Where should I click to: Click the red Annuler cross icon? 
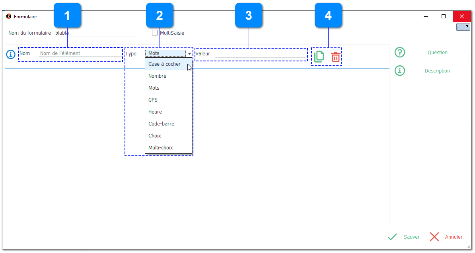pyautogui.click(x=434, y=237)
